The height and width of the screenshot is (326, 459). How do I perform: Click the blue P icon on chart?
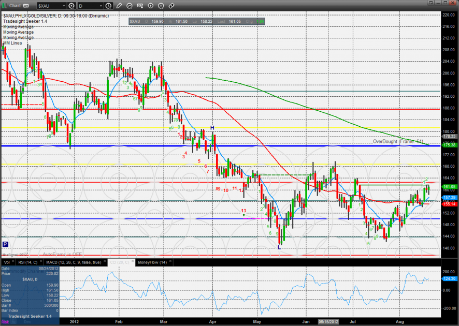pos(5,244)
